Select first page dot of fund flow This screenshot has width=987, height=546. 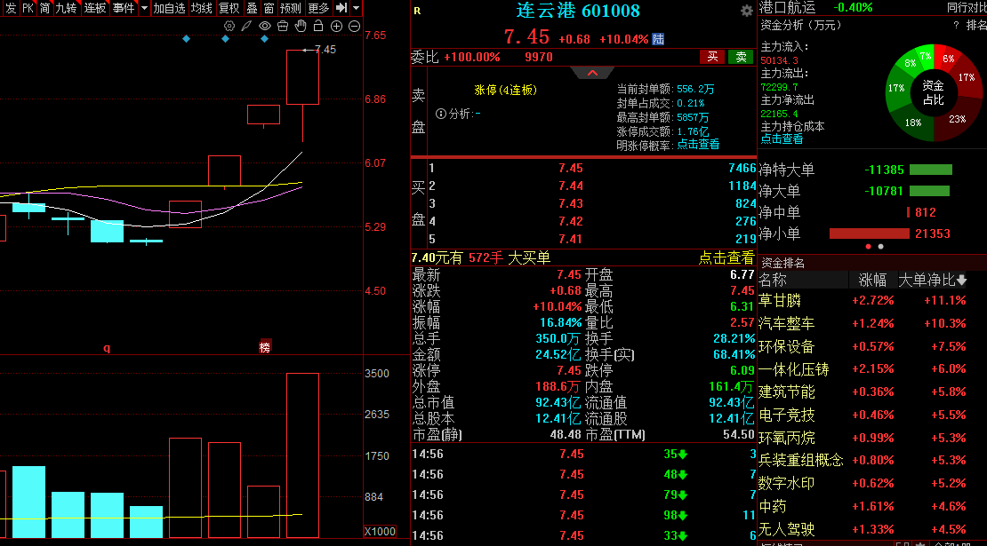869,247
